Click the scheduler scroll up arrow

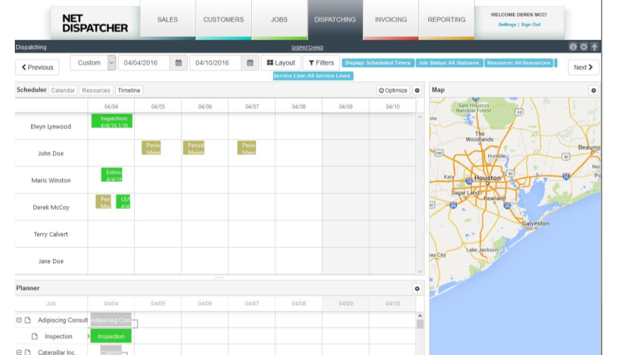(x=420, y=117)
